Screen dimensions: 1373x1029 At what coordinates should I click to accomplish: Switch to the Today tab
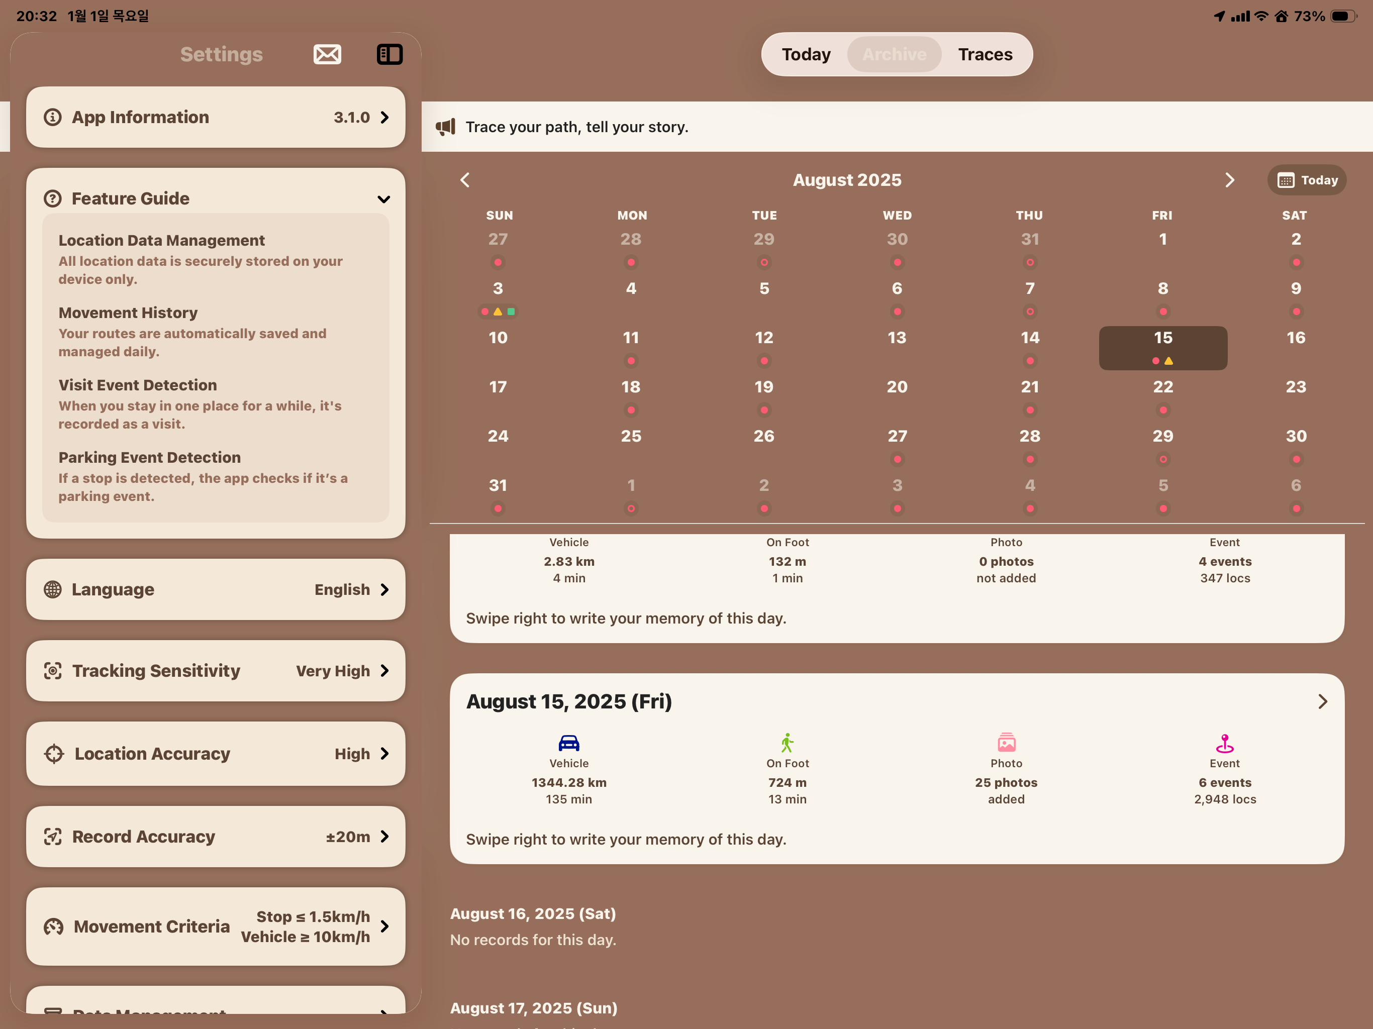tap(806, 55)
